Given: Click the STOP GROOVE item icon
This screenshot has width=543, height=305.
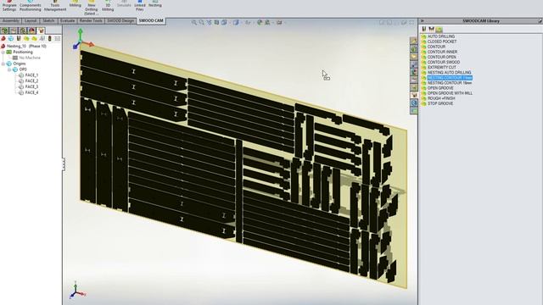Looking at the screenshot, I should (423, 103).
